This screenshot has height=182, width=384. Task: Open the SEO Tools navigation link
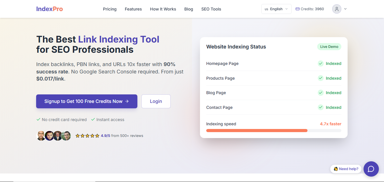211,9
